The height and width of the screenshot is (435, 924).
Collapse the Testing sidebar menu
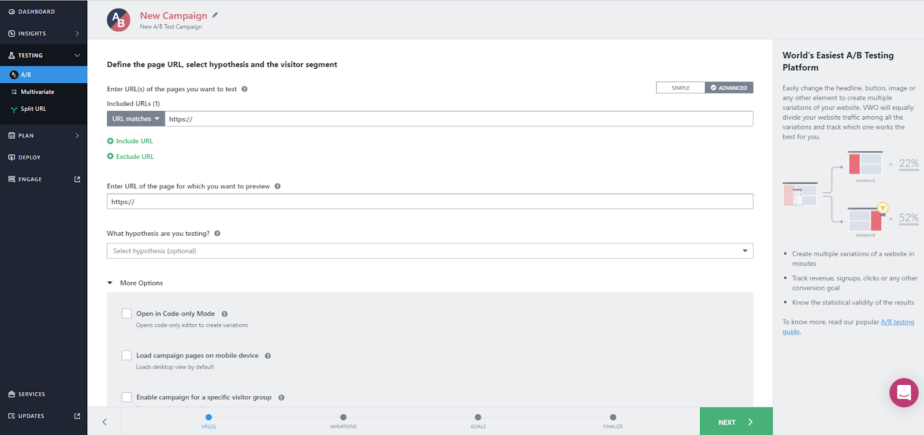coord(43,55)
